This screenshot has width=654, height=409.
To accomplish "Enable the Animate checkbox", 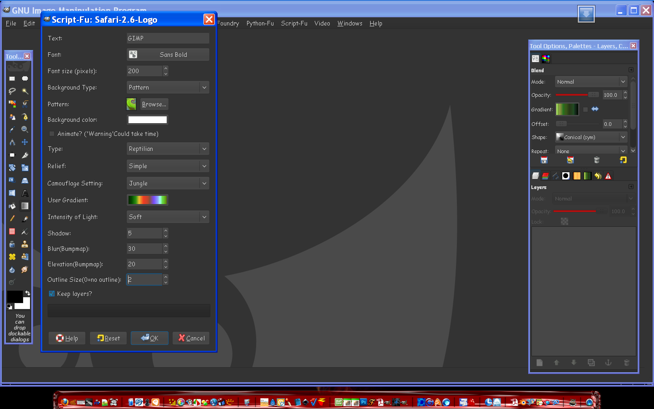I will (52, 134).
